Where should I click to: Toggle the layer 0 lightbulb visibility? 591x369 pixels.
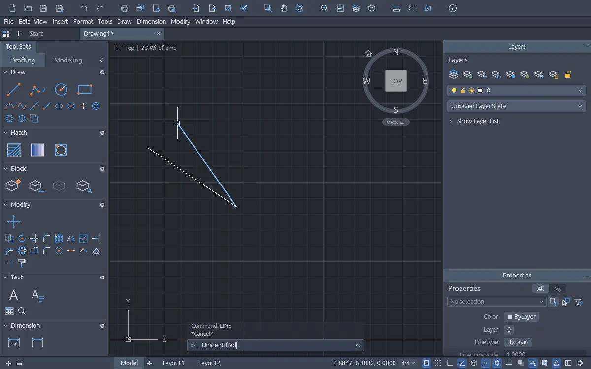454,91
